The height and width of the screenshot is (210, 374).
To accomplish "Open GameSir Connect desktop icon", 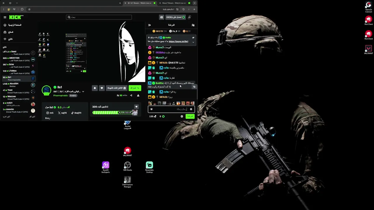I will (x=368, y=7).
